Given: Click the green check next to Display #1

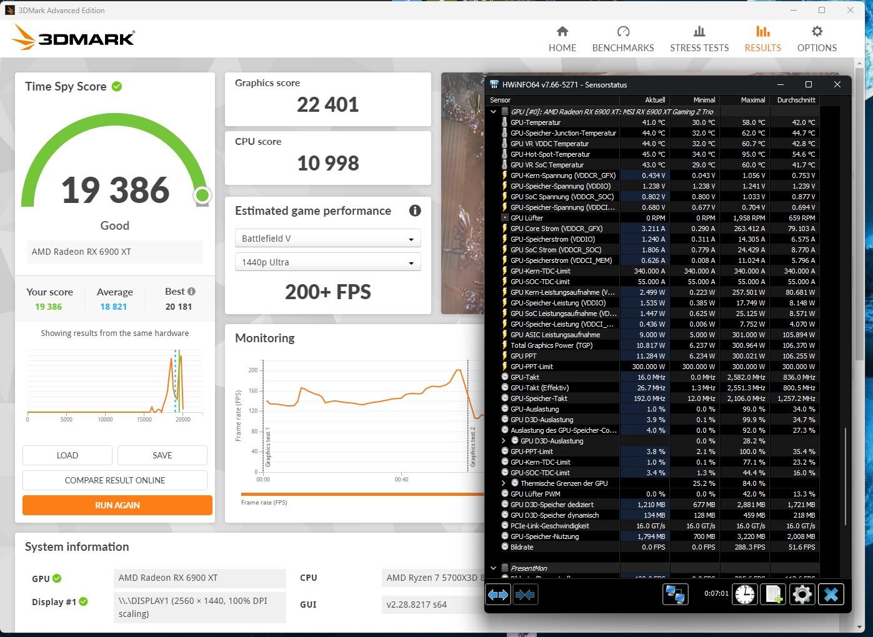Looking at the screenshot, I should point(84,601).
